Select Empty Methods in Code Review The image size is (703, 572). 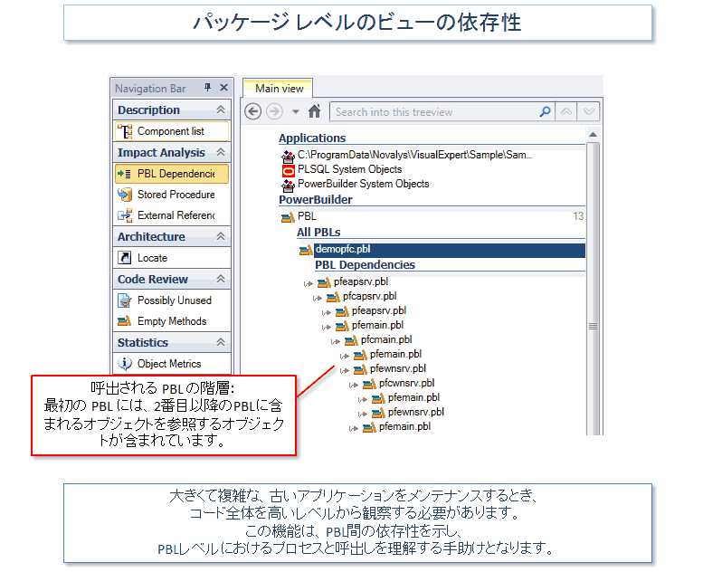tap(171, 321)
